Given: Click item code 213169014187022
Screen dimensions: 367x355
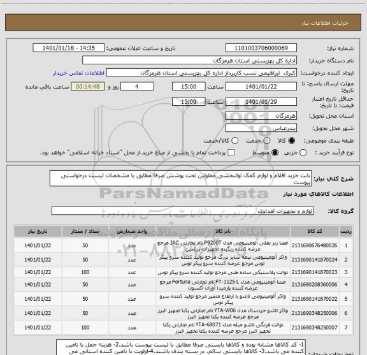Looking at the screenshot, I should (x=314, y=299).
